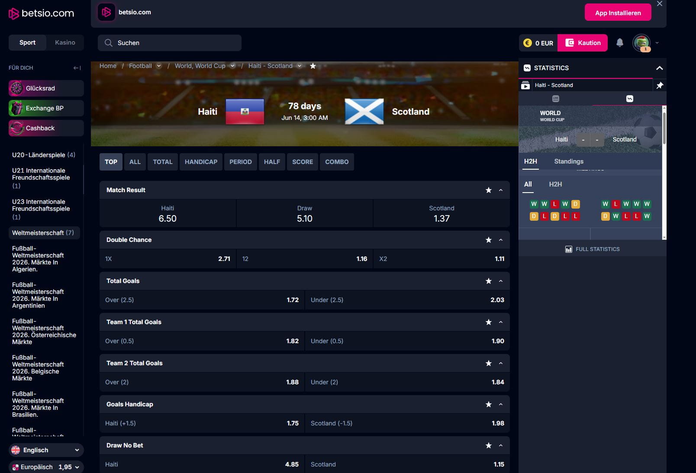
Task: Favorite the Haiti - Scotland match star
Action: click(x=313, y=66)
